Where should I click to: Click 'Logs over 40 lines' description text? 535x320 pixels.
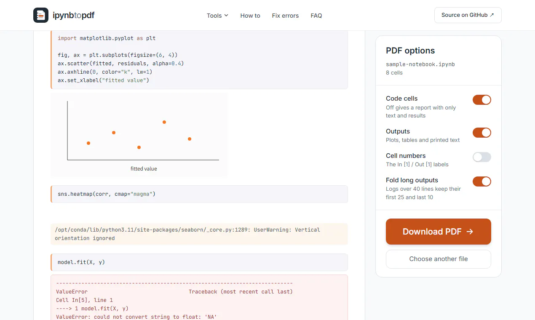(x=423, y=193)
